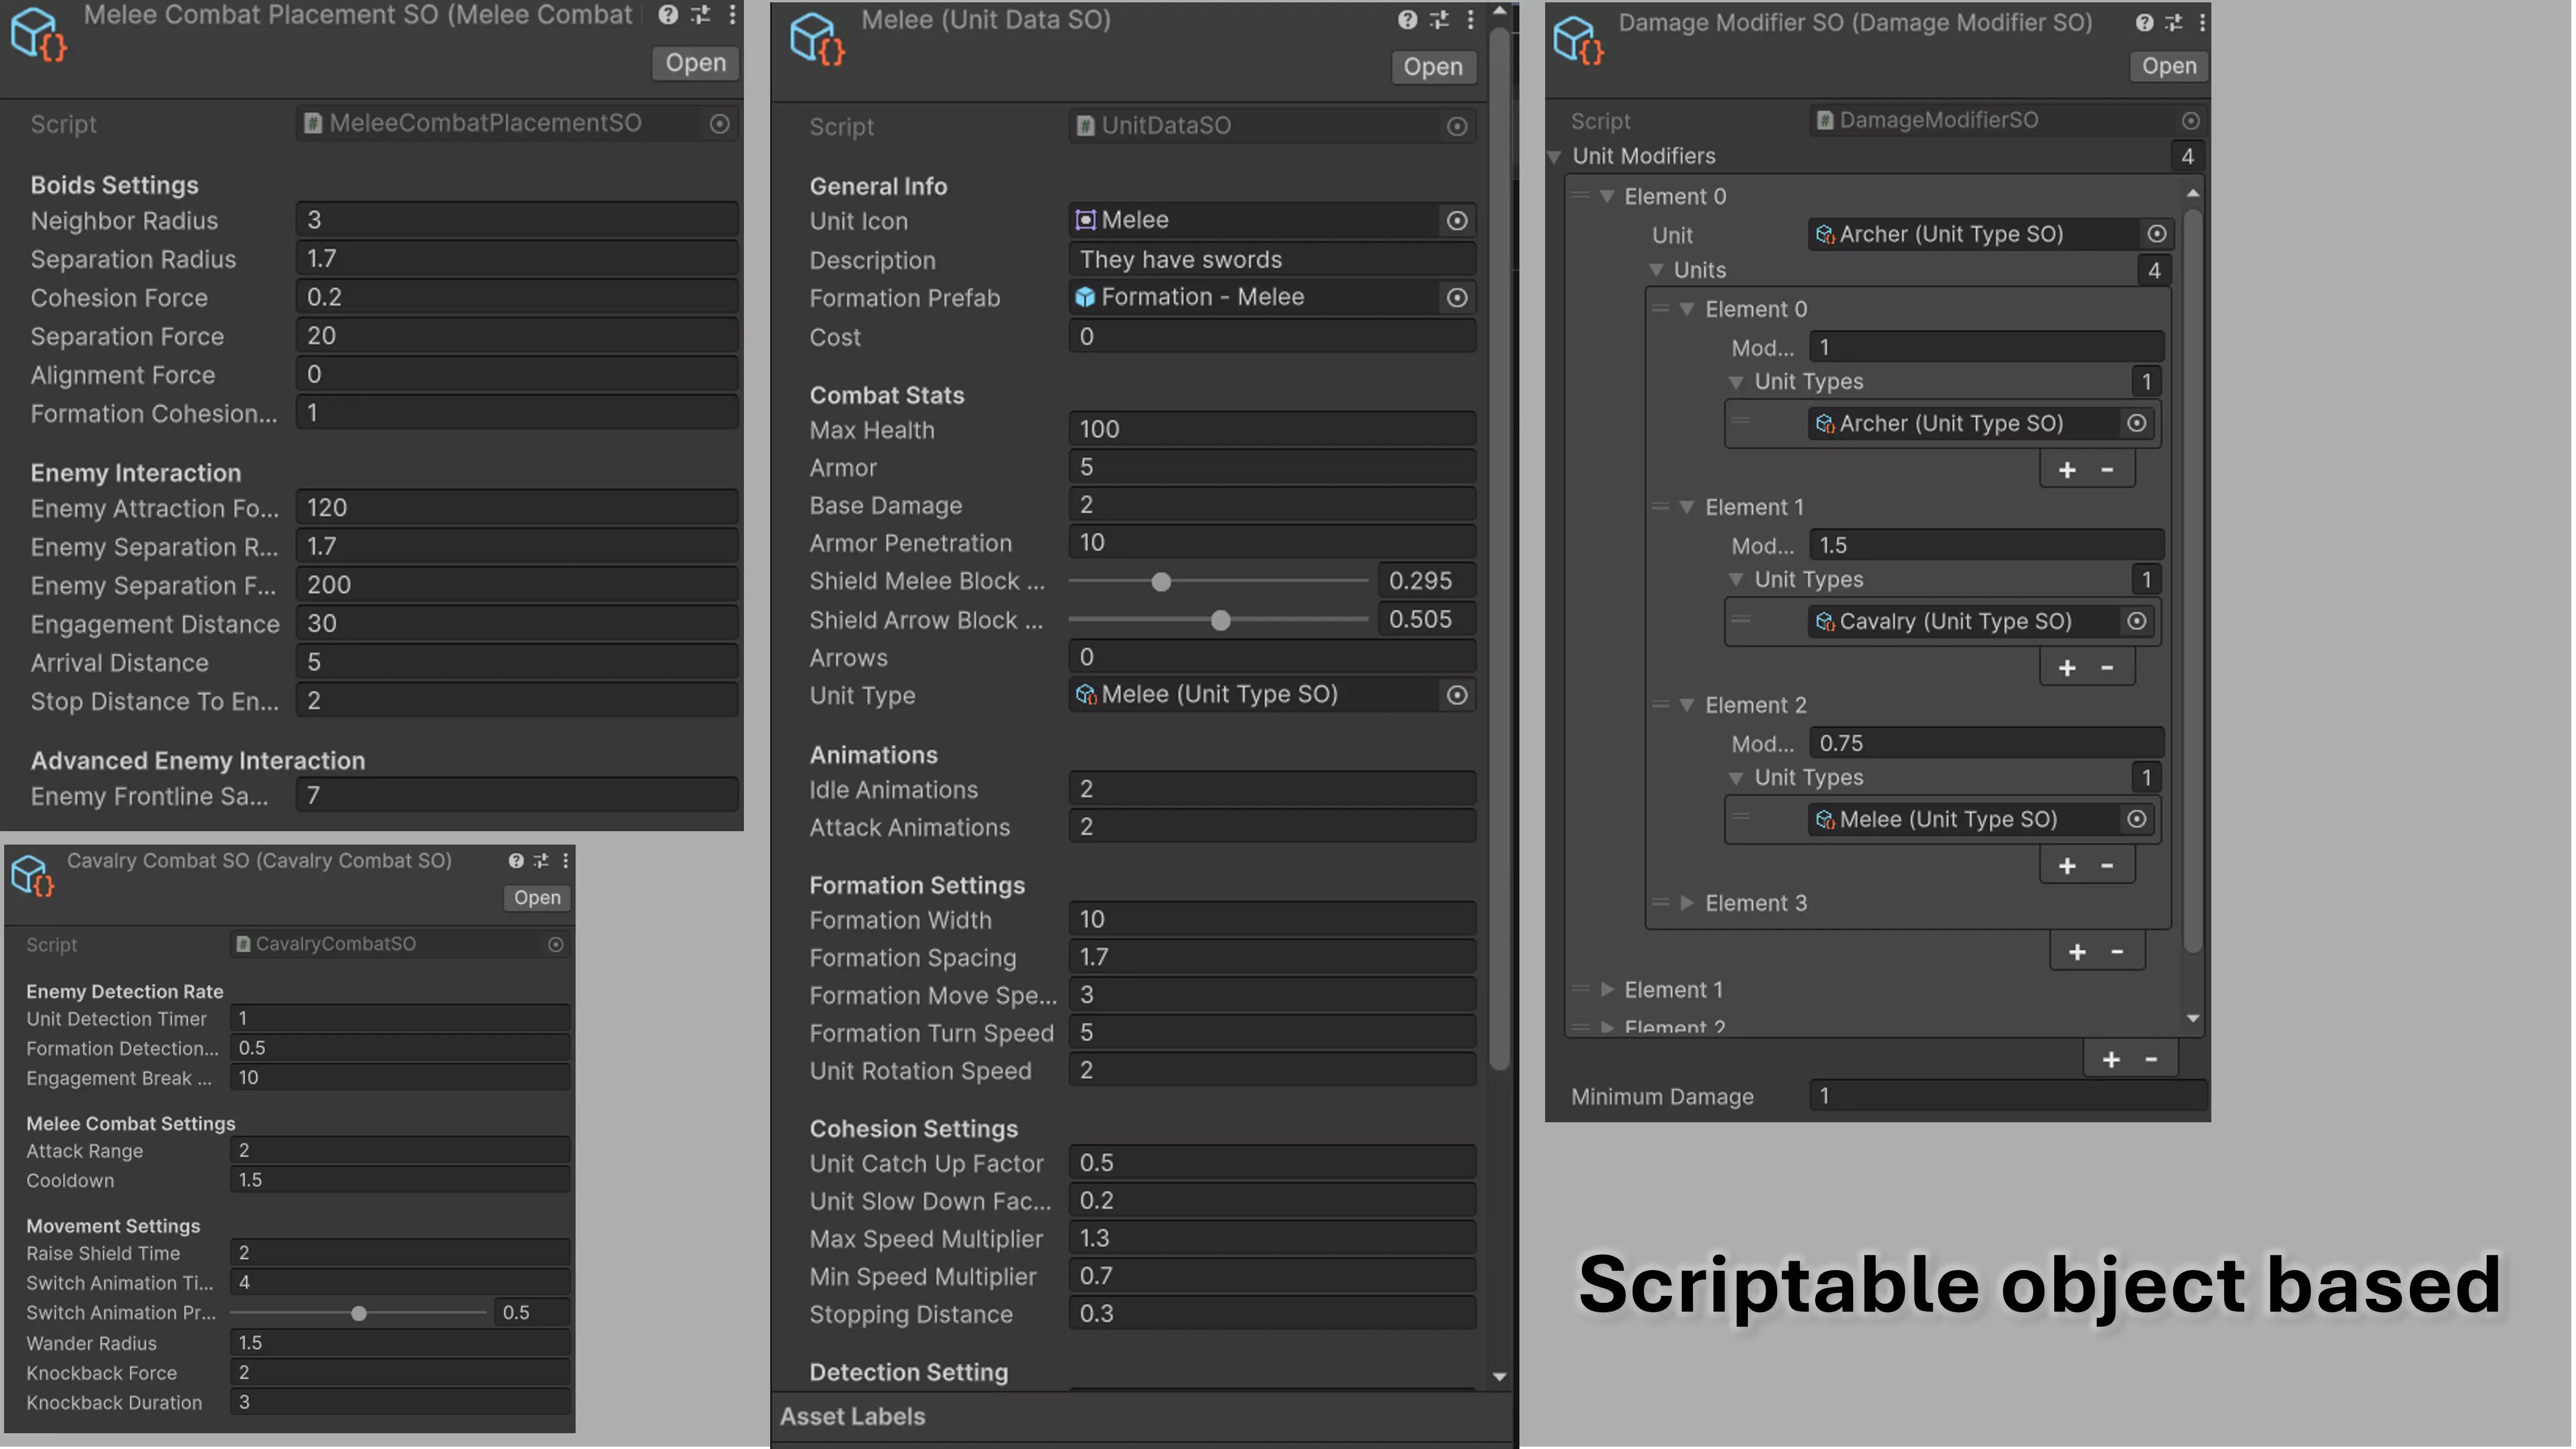
Task: Collapse the Units foldout under Archer
Action: (x=1656, y=270)
